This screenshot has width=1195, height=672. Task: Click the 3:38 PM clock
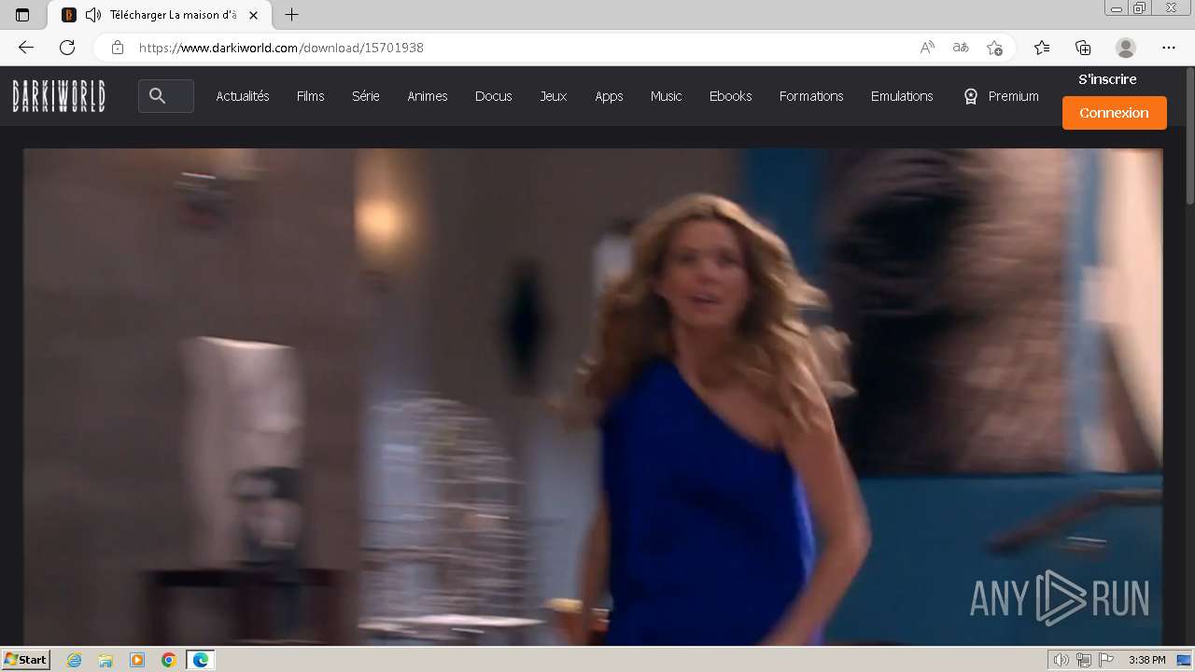click(x=1146, y=660)
